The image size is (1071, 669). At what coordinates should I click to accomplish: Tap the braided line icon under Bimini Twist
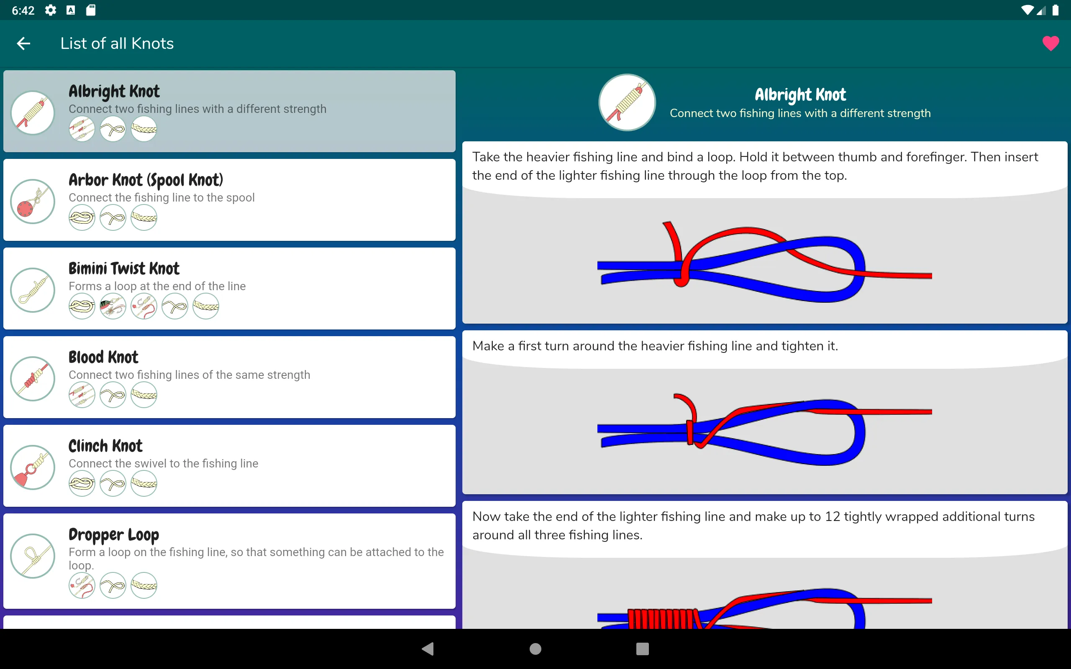(x=206, y=306)
